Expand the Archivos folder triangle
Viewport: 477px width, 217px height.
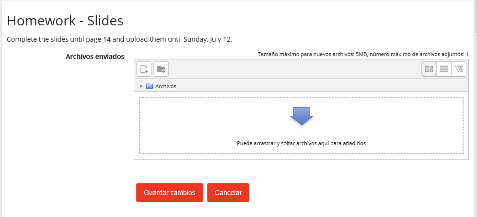(x=141, y=86)
